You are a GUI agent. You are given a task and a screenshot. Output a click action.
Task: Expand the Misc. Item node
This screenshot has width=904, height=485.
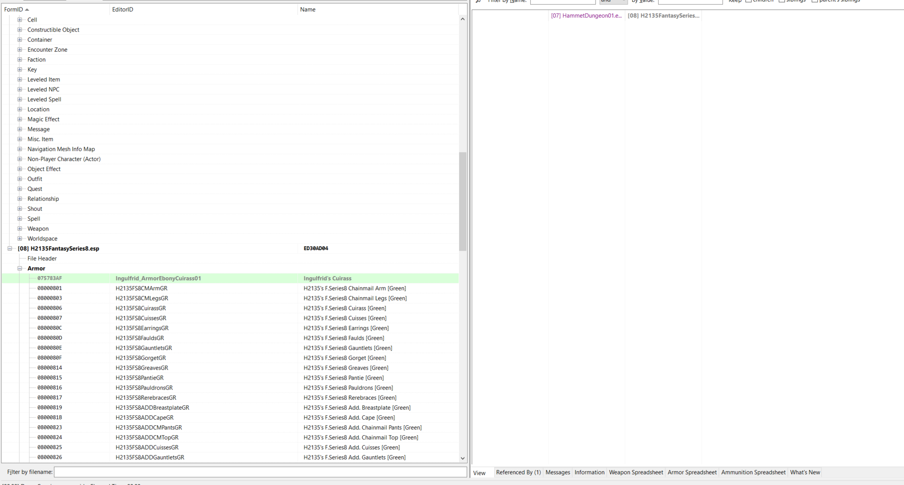click(20, 139)
